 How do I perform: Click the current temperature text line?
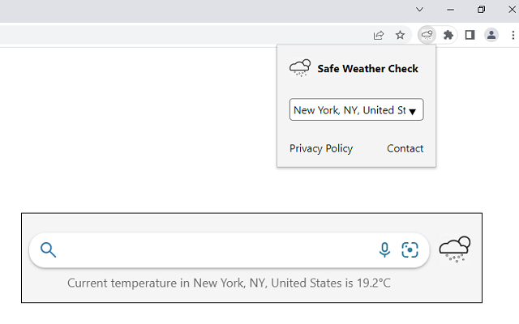229,283
